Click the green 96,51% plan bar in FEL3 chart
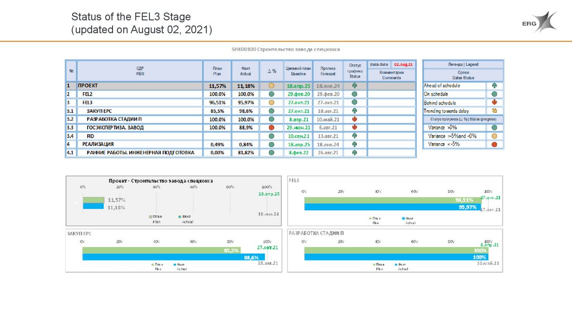This screenshot has width=572, height=322. (x=394, y=200)
